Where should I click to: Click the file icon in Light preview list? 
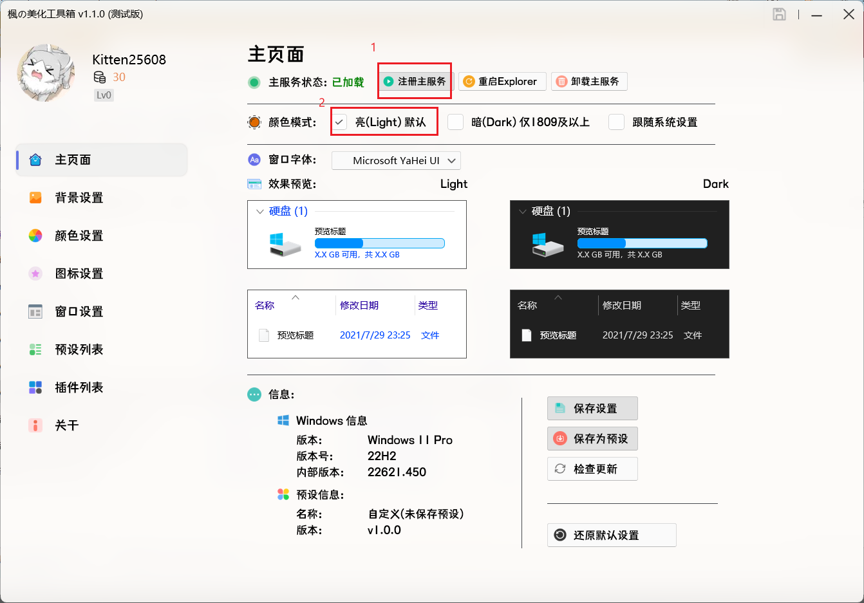tap(264, 335)
